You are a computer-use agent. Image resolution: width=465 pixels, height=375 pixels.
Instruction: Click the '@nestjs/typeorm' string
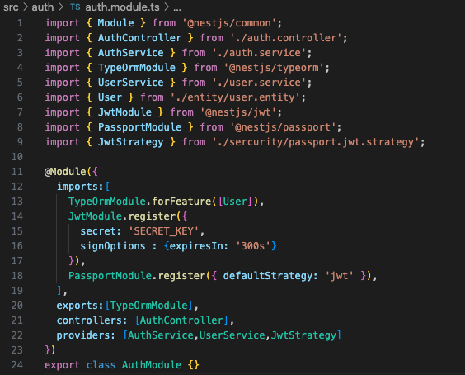pyautogui.click(x=274, y=68)
